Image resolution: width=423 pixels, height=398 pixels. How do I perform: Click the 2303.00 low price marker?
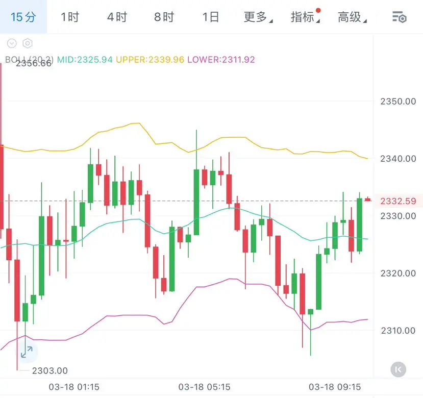point(49,371)
